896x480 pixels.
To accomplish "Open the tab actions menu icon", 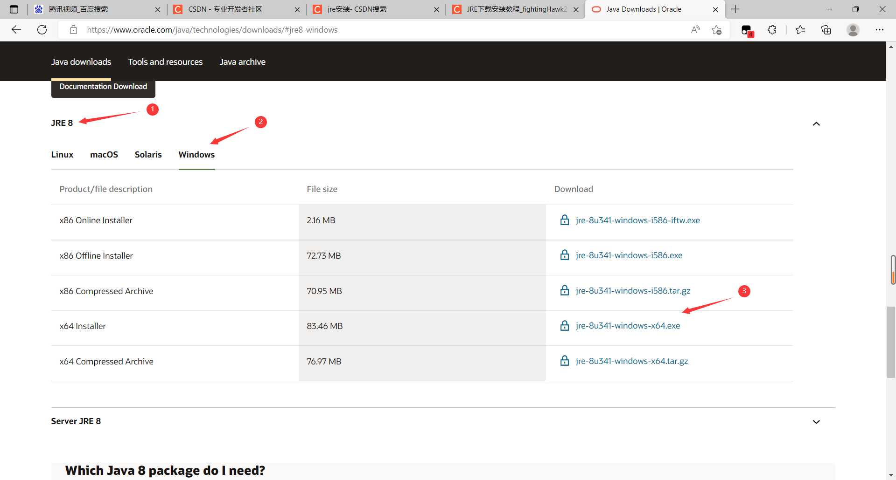I will tap(14, 9).
